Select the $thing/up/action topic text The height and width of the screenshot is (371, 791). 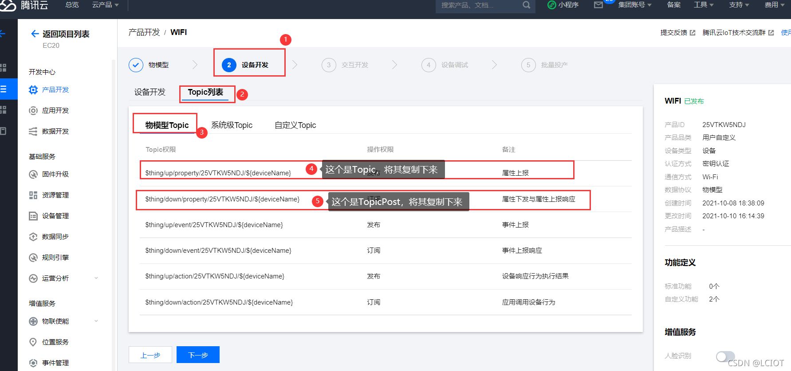tap(215, 276)
